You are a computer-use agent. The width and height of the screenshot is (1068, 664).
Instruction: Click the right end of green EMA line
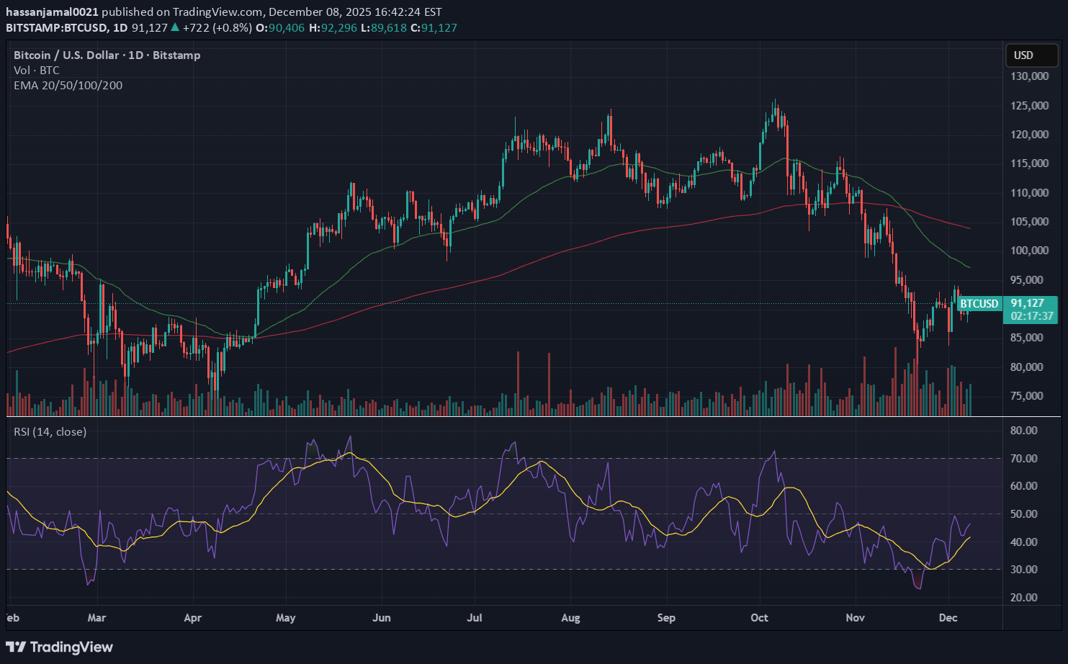[969, 267]
